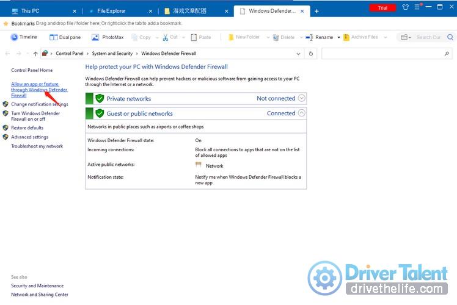
Task: Go up one folder level
Action: tap(35, 54)
